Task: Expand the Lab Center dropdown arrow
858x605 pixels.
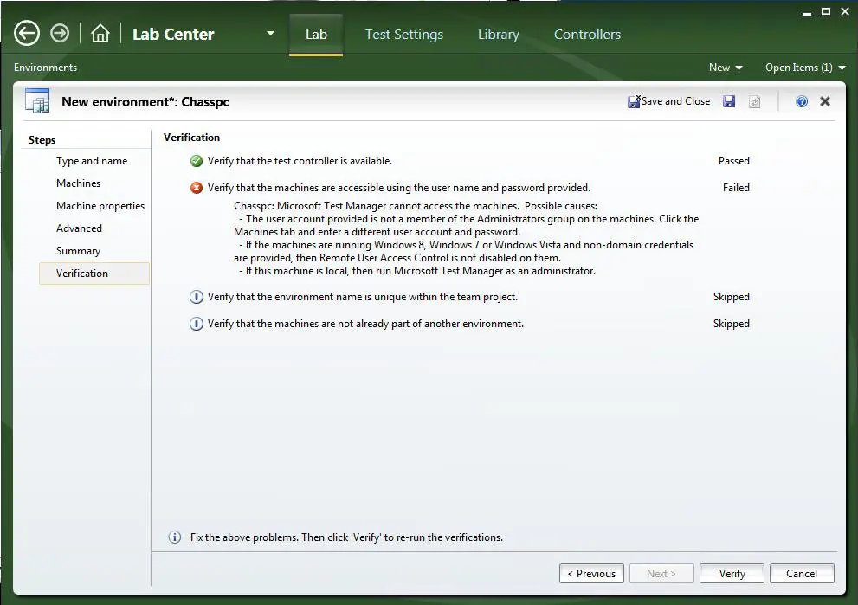Action: click(x=270, y=34)
